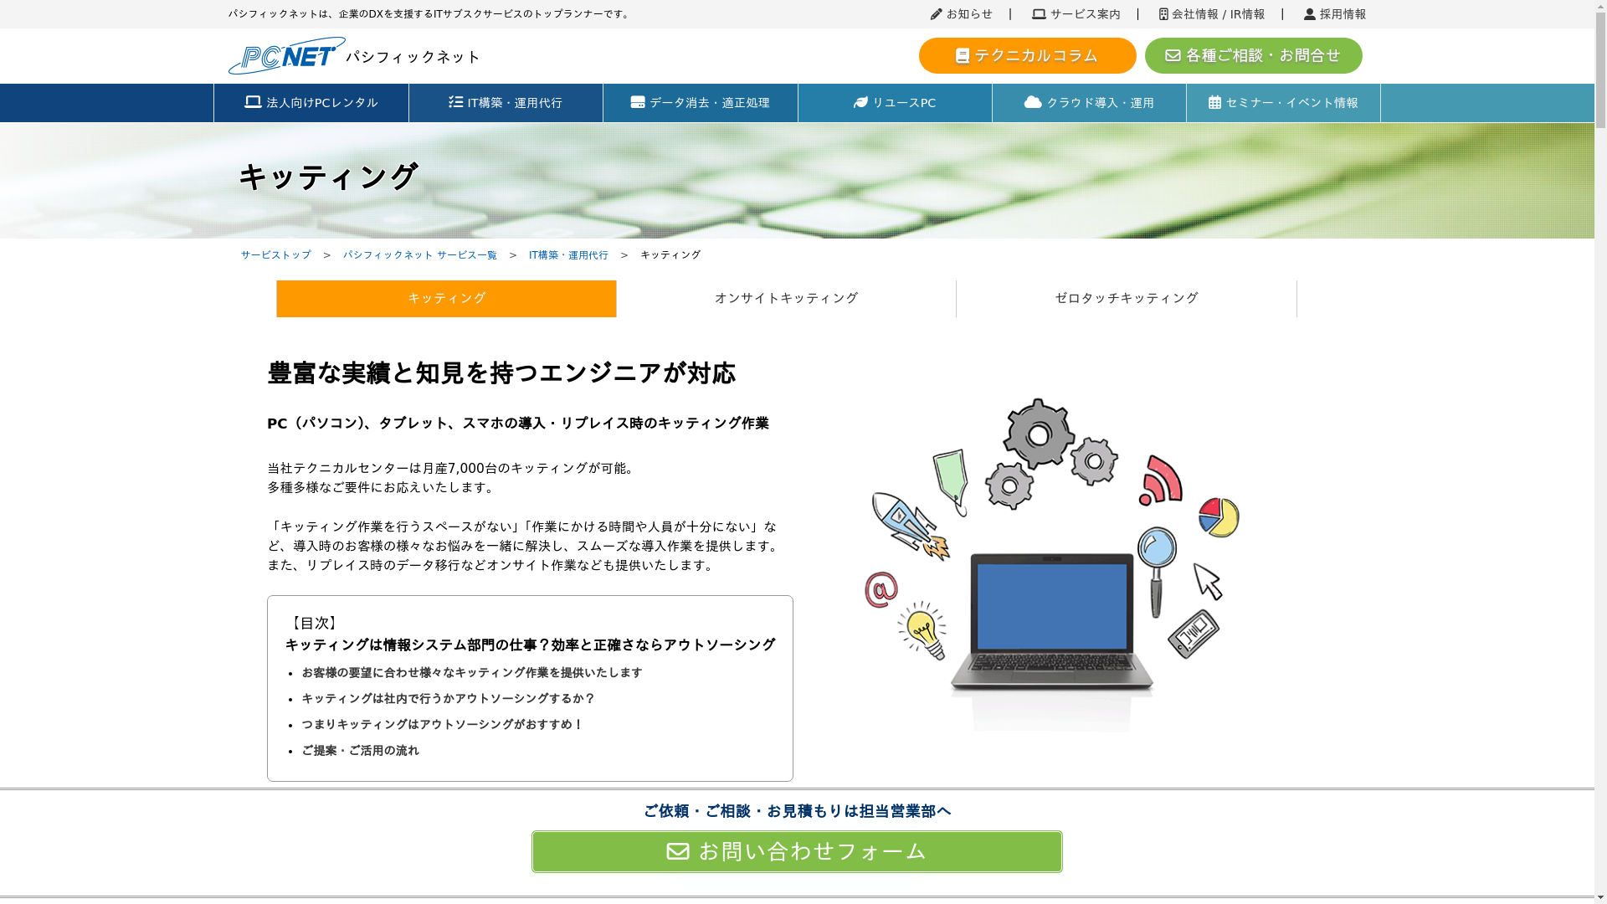Viewport: 1607px width, 904px height.
Task: Click the person icon beside 採用情報
Action: (x=1310, y=14)
